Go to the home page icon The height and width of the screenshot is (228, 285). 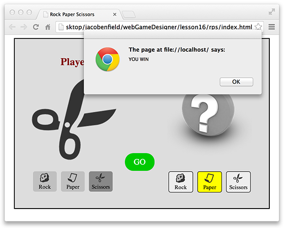tap(47, 27)
